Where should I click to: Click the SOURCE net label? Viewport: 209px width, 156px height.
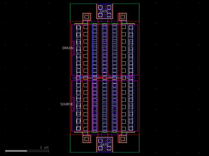67,104
